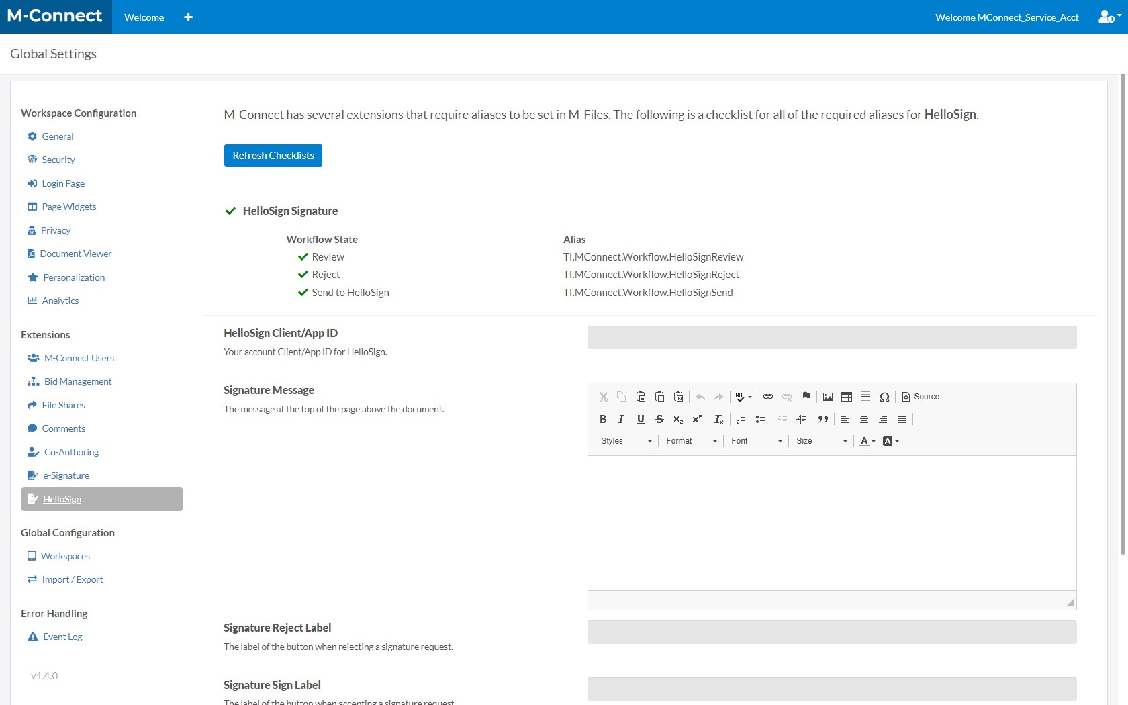The height and width of the screenshot is (705, 1128).
Task: Click the HelloSign Client/App ID field
Action: pyautogui.click(x=831, y=338)
